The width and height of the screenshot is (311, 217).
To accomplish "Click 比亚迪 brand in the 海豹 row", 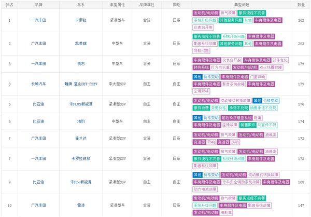I will tap(38, 121).
